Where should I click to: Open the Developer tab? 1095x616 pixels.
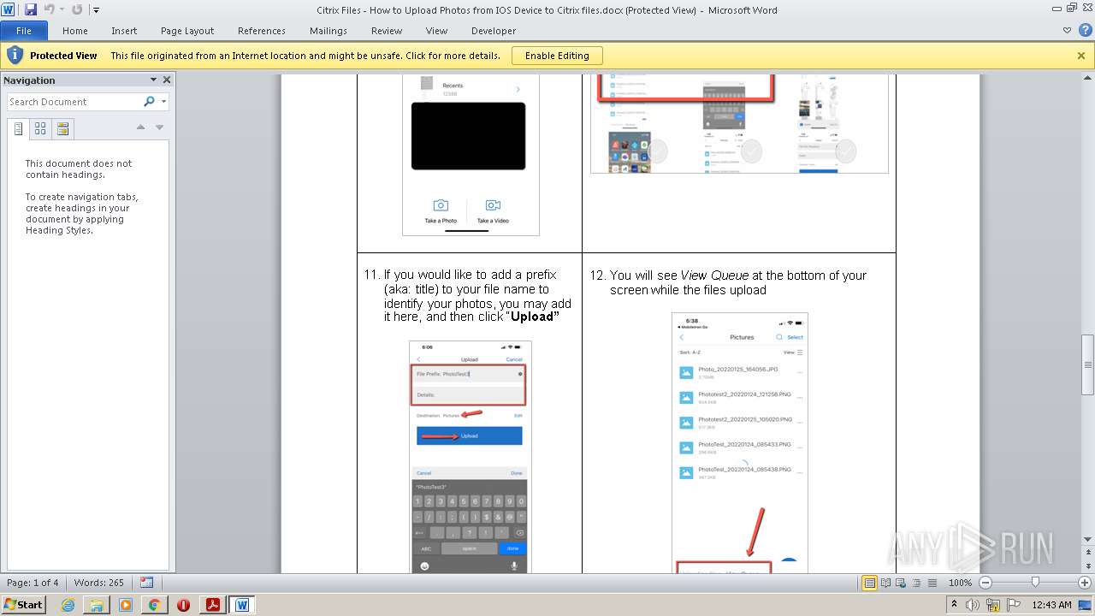494,31
